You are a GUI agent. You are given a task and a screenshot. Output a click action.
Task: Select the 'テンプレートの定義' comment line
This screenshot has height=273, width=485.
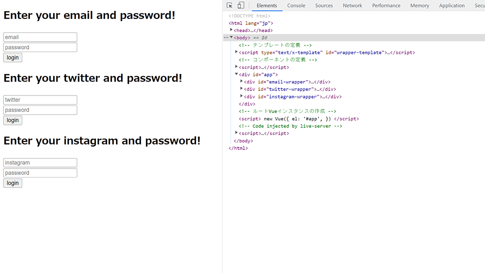275,45
